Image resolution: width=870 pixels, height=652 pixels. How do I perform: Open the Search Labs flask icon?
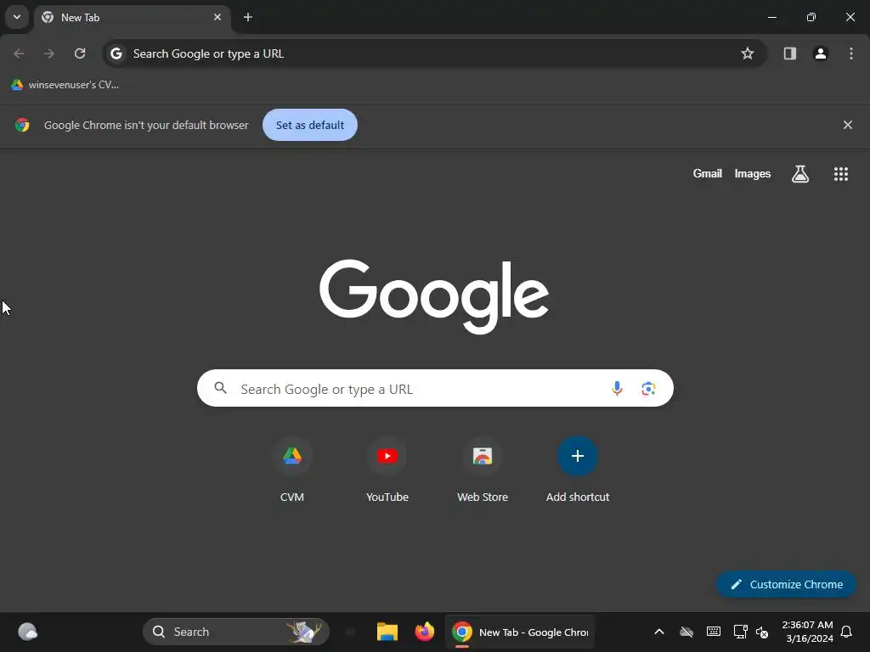[x=799, y=174]
